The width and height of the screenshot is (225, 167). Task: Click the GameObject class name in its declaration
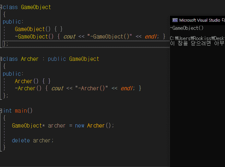click(36, 7)
